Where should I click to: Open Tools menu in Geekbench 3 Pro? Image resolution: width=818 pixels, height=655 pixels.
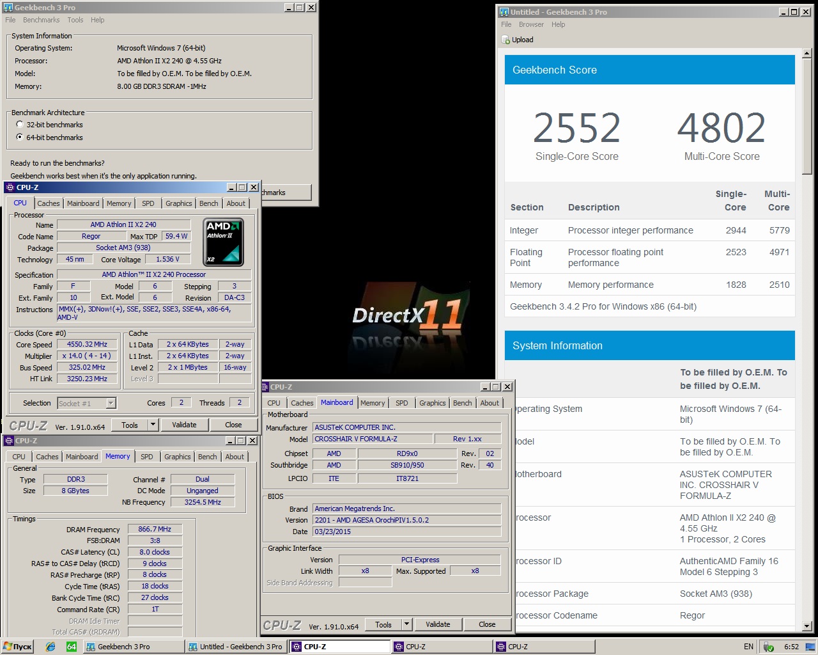coord(75,20)
